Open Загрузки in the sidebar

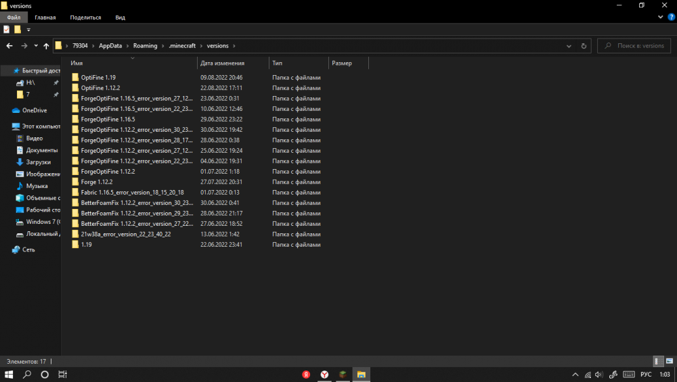[34, 162]
